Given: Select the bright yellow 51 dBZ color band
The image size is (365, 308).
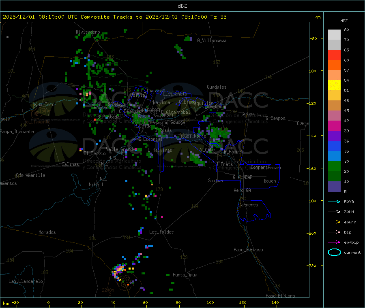Looking at the screenshot, I should 334,85.
